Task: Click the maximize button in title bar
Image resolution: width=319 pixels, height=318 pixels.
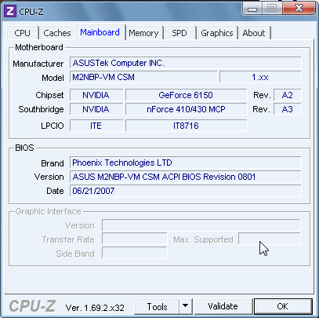Action: click(272, 9)
